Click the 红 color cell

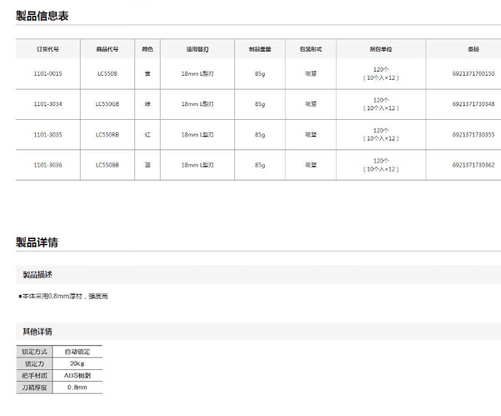point(147,135)
